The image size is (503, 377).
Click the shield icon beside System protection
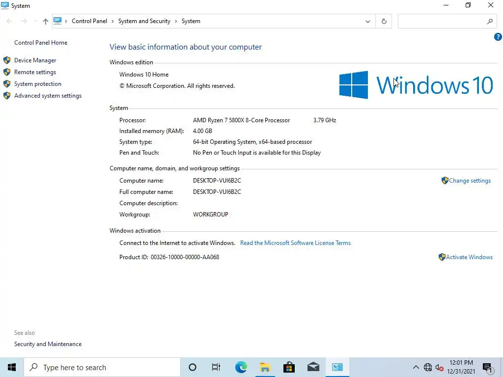7,84
